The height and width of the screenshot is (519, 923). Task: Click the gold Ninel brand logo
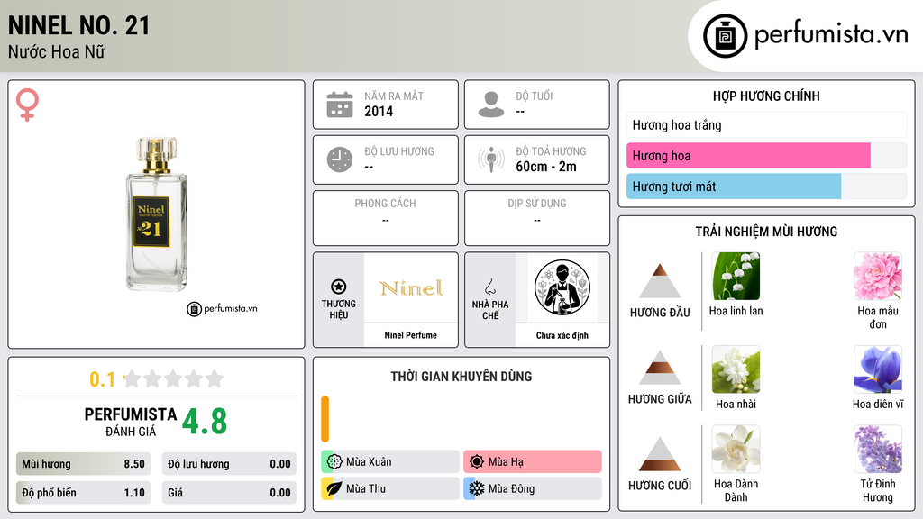tap(411, 287)
